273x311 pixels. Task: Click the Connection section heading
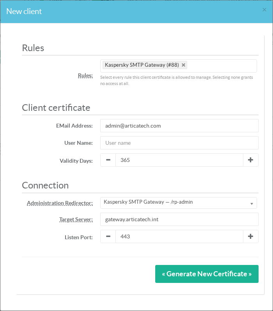click(45, 185)
